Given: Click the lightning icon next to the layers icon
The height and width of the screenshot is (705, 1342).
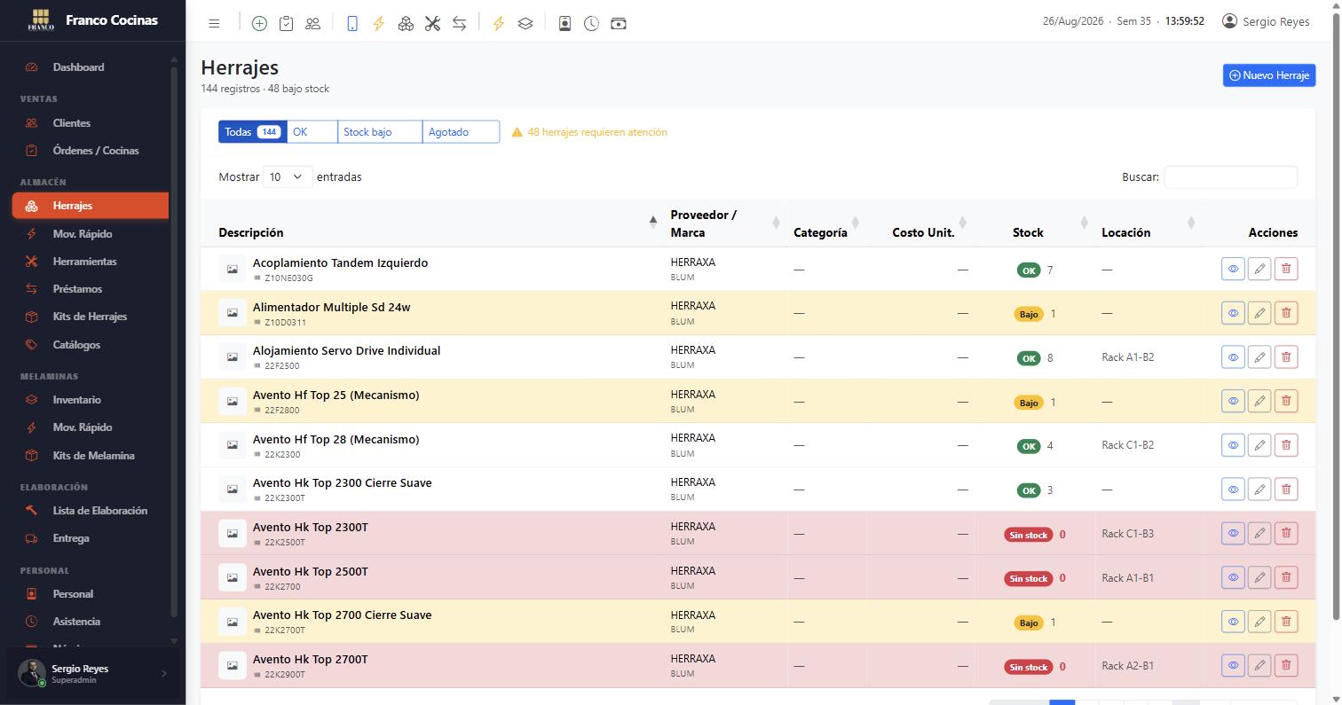Looking at the screenshot, I should pyautogui.click(x=499, y=24).
